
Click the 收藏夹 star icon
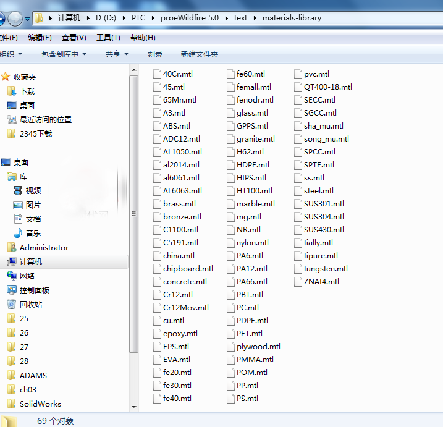[x=6, y=77]
